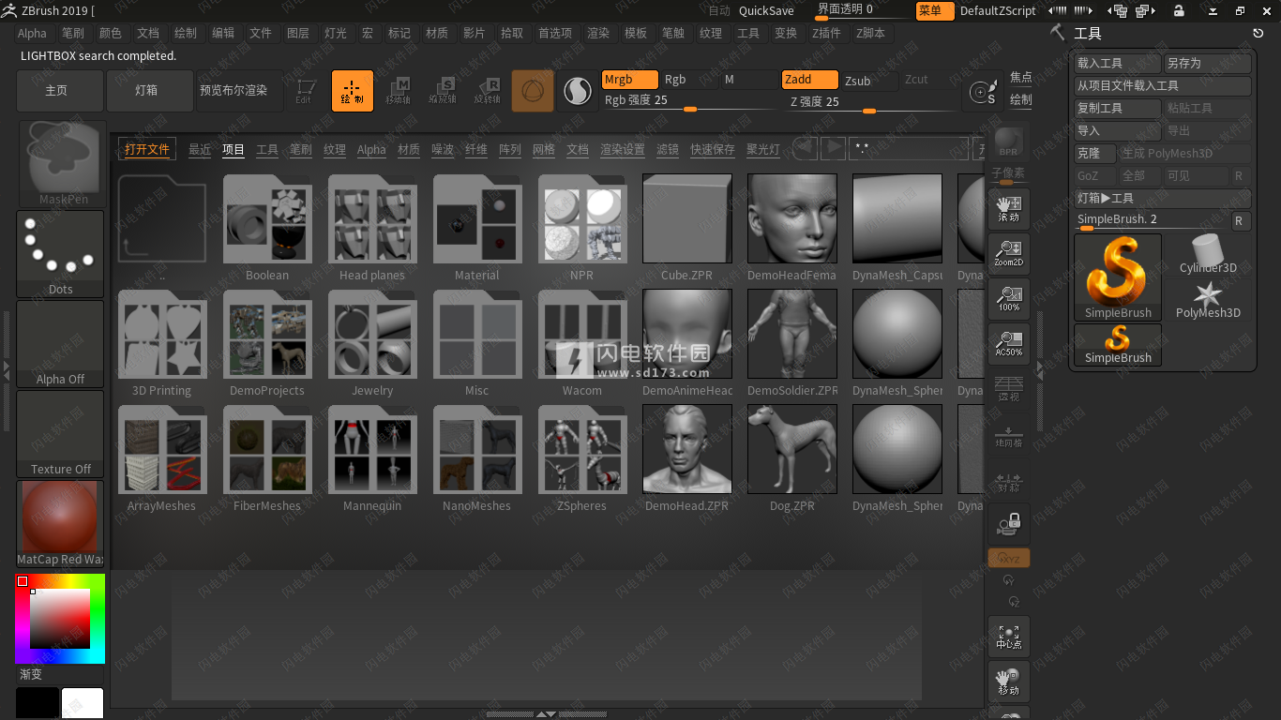This screenshot has height=720, width=1281.
Task: Click the QuickSave button
Action: click(766, 11)
